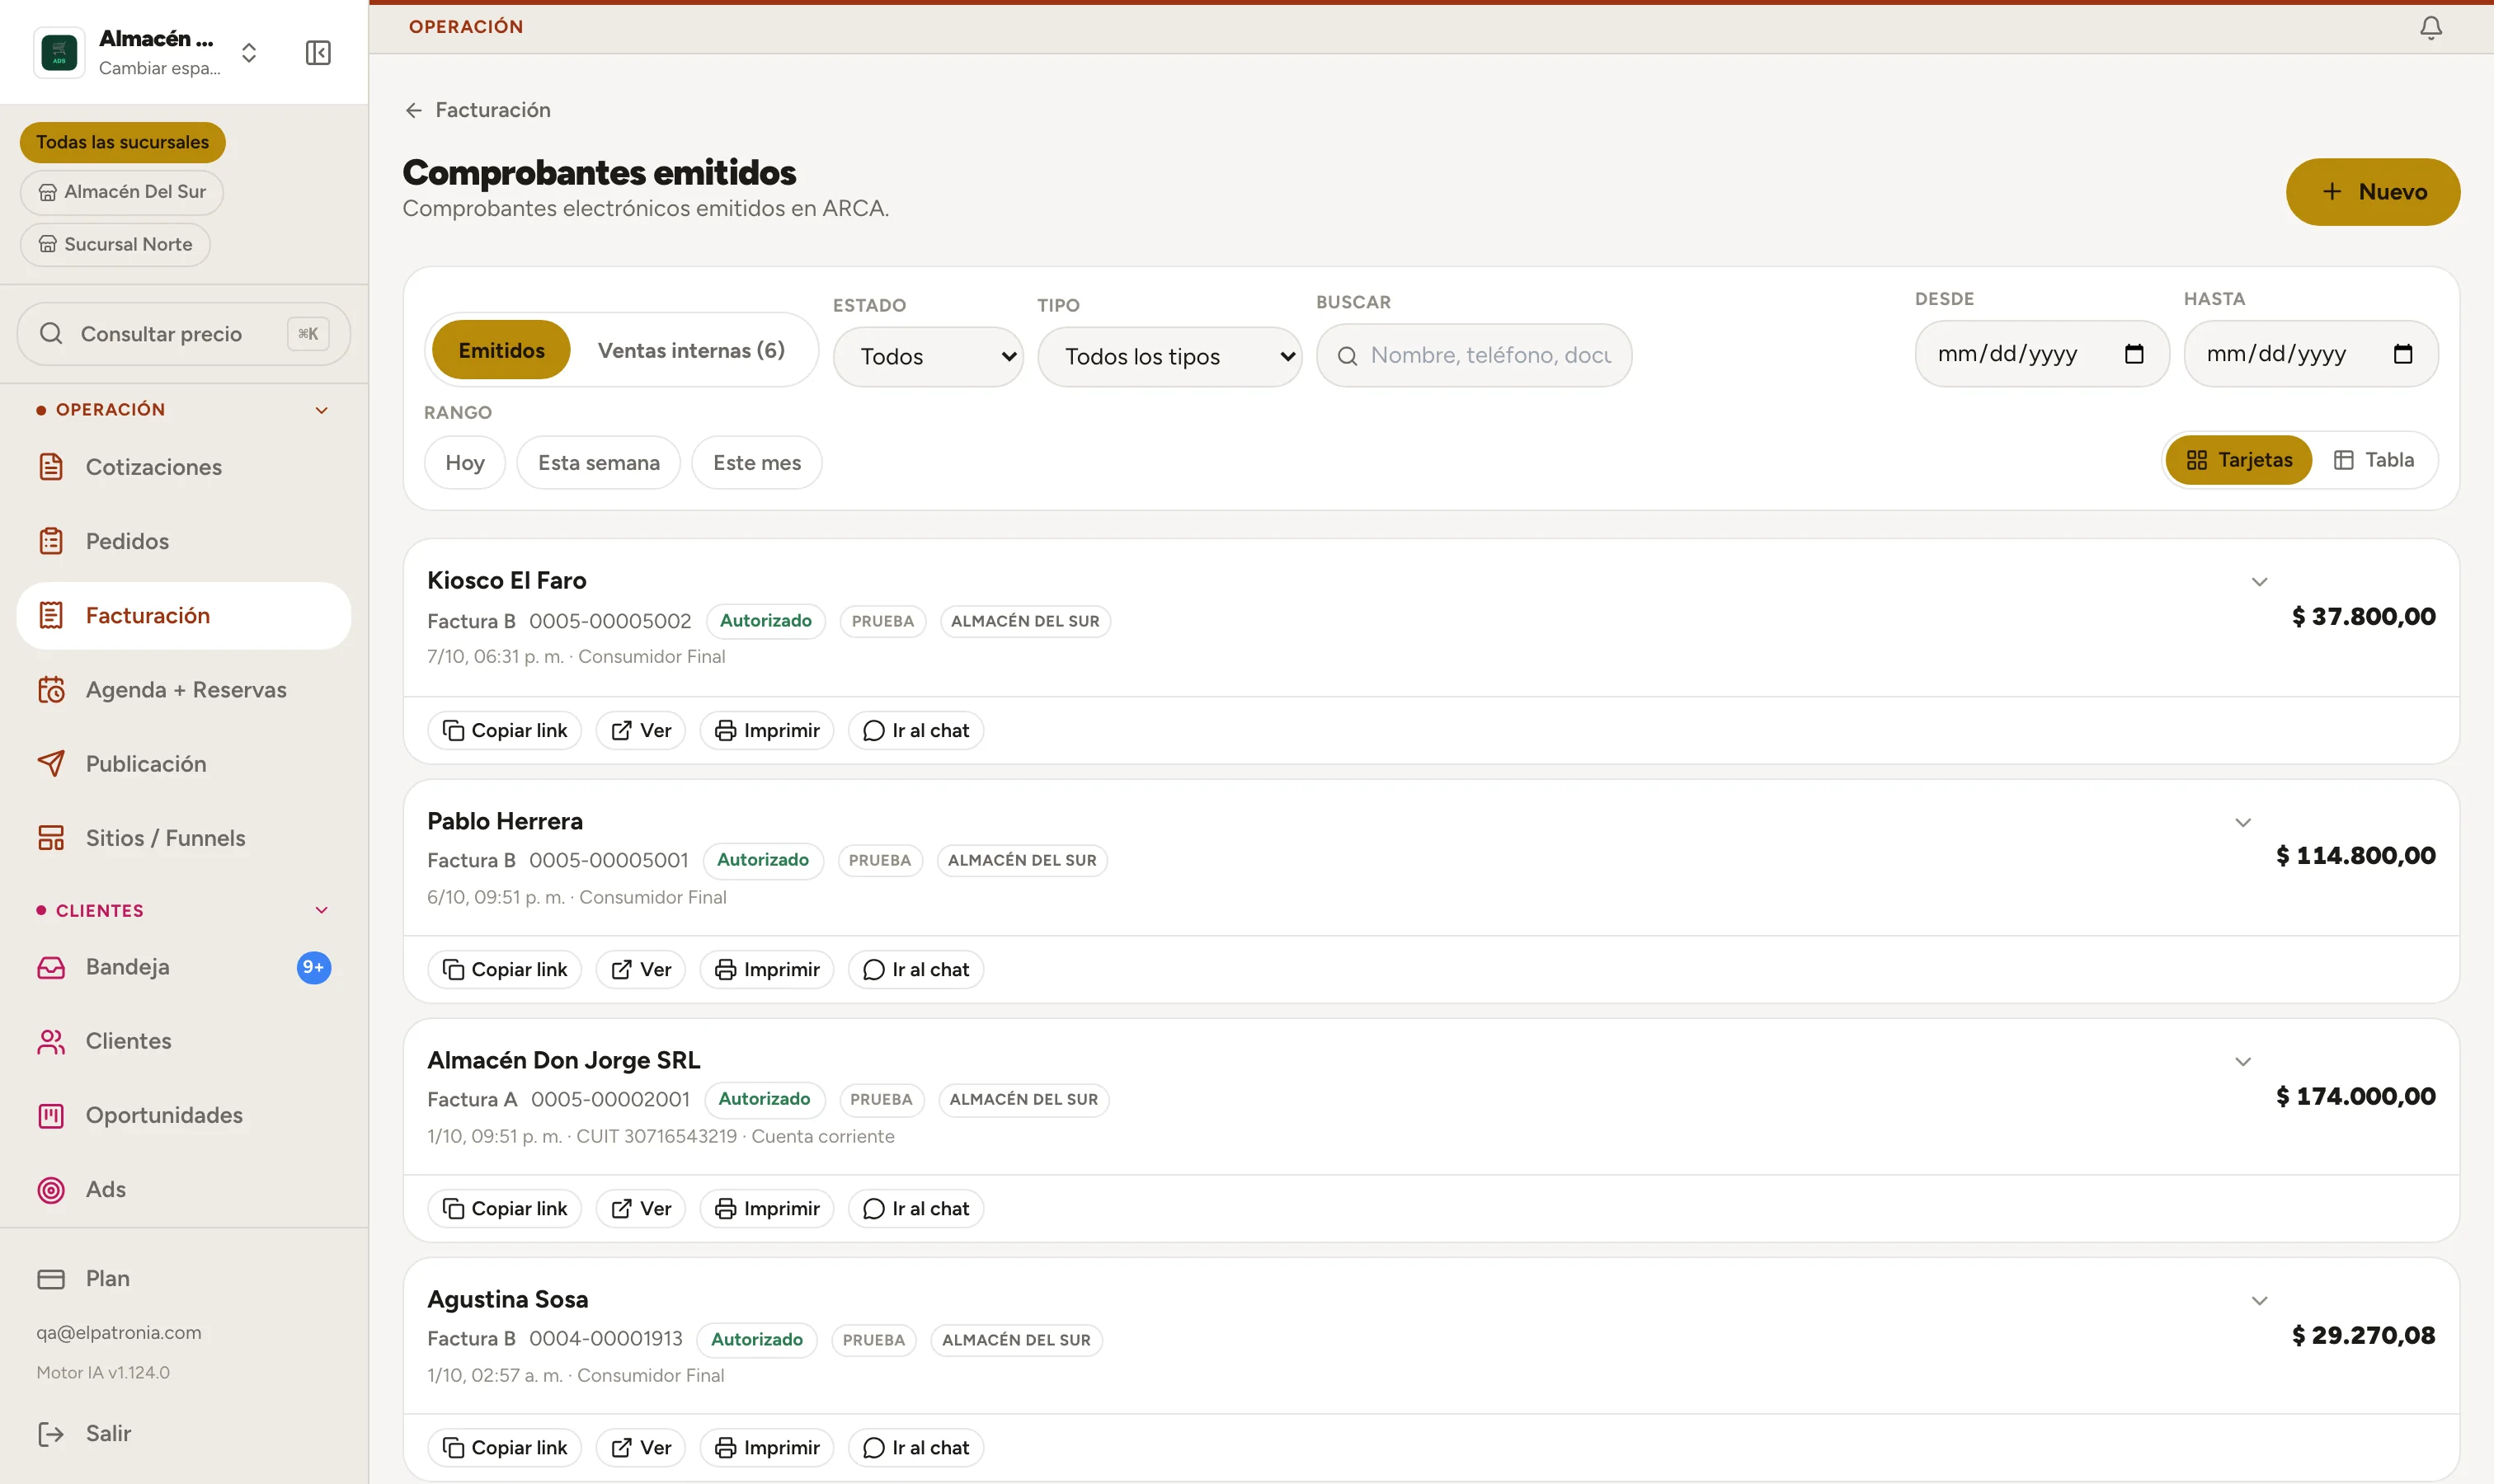Collapse the CLIENTES sidebar section
The width and height of the screenshot is (2494, 1484).
coord(321,910)
